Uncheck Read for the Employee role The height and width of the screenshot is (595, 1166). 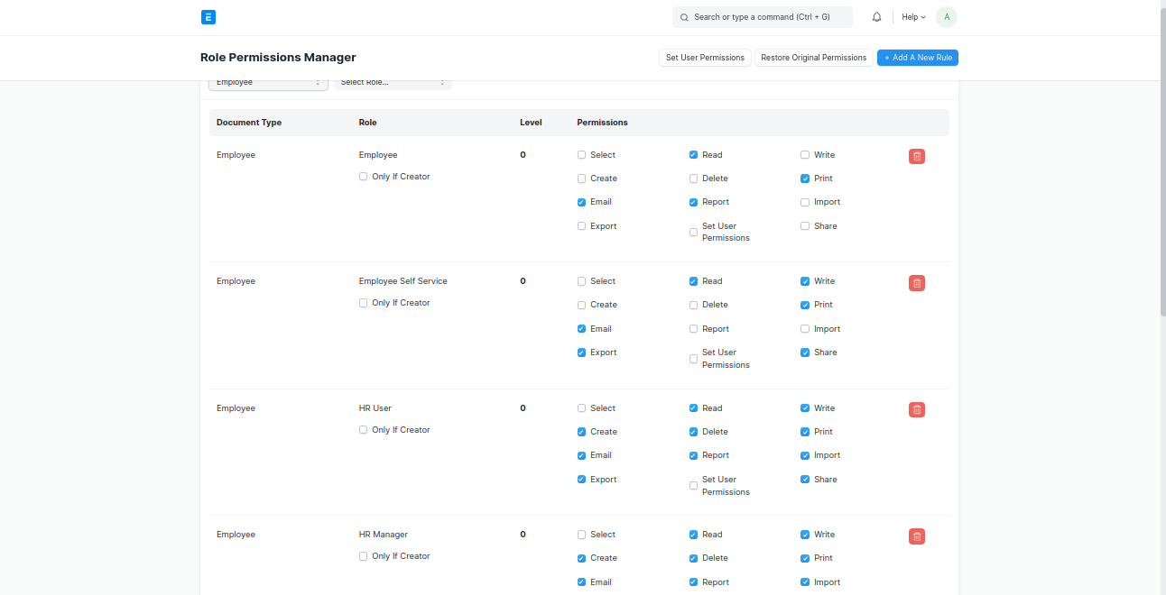click(x=693, y=155)
